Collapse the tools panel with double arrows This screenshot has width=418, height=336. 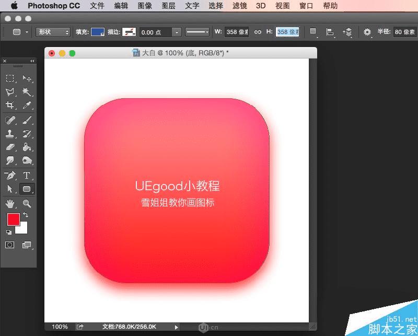click(32, 61)
